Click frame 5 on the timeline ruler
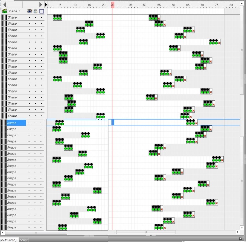This screenshot has width=246, height=242. coord(61,5)
